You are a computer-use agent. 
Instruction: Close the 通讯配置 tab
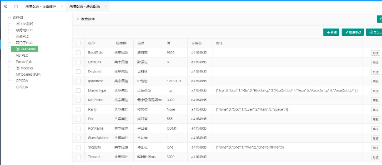[x=106, y=6]
